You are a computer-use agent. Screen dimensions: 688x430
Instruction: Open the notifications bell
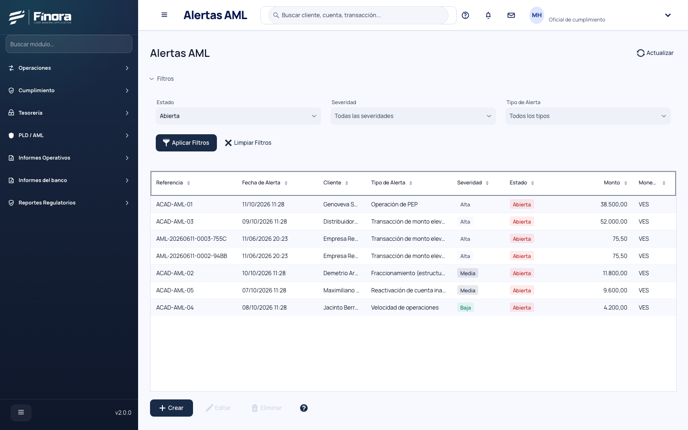pos(488,15)
